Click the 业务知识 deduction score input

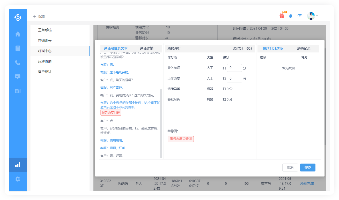[234, 68]
